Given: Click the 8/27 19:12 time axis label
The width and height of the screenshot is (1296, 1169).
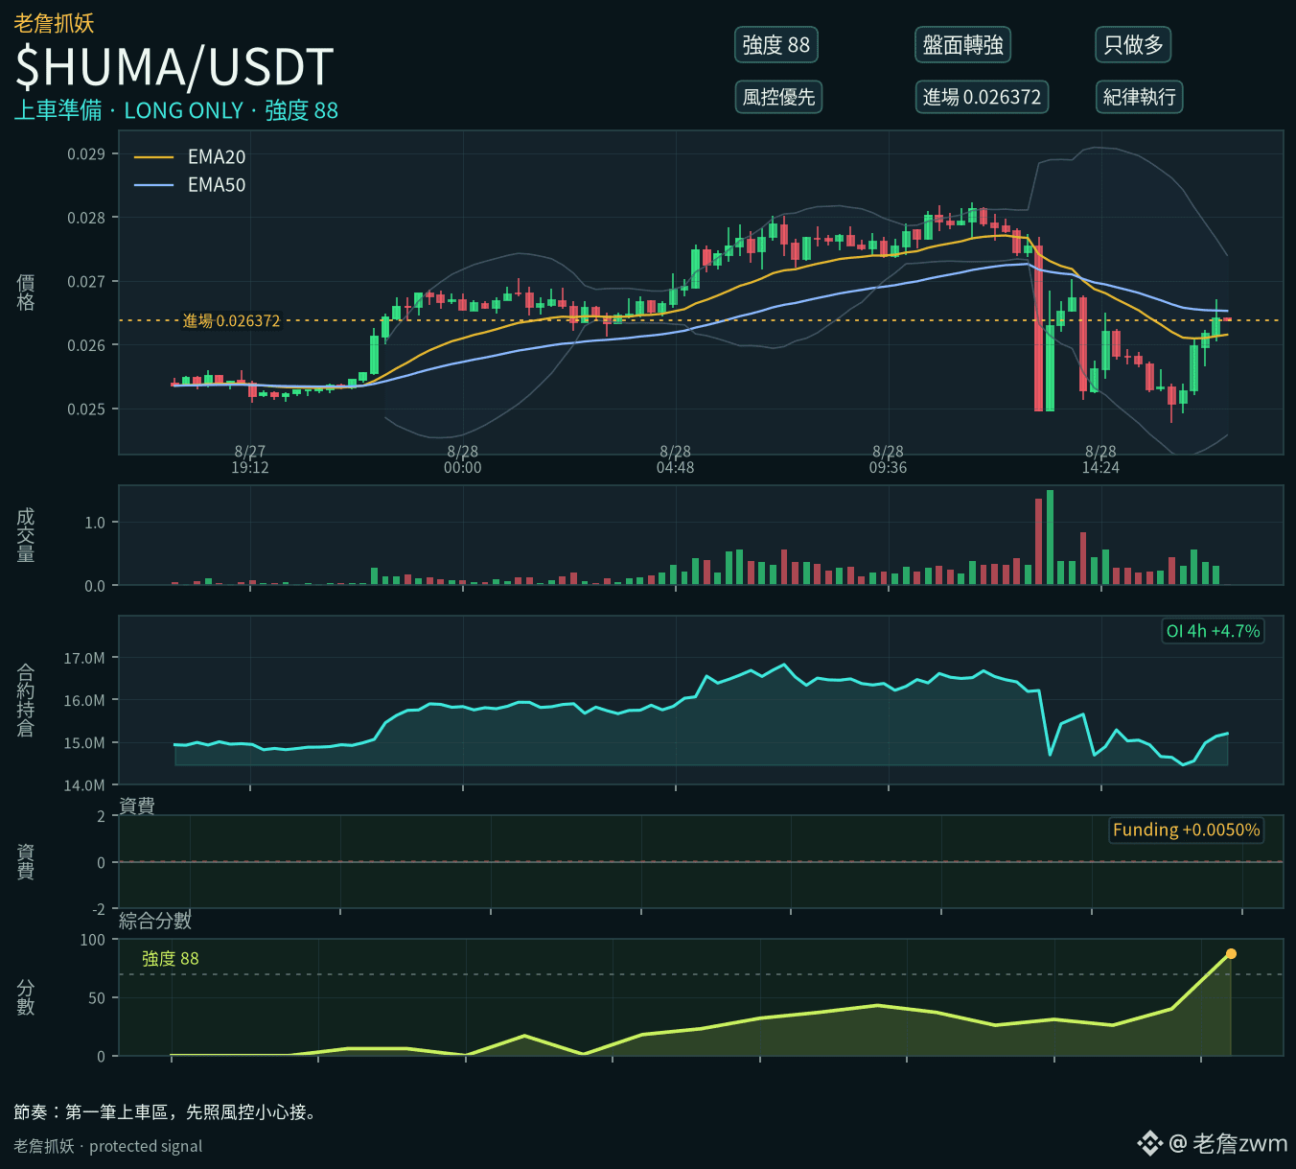Looking at the screenshot, I should pos(250,459).
